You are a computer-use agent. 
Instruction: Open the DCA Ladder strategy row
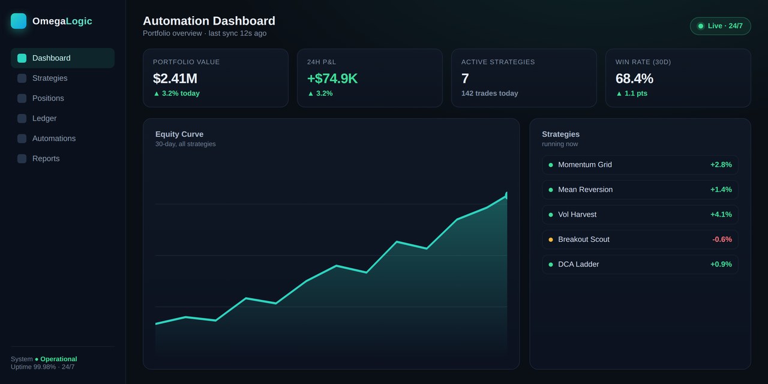pos(640,264)
